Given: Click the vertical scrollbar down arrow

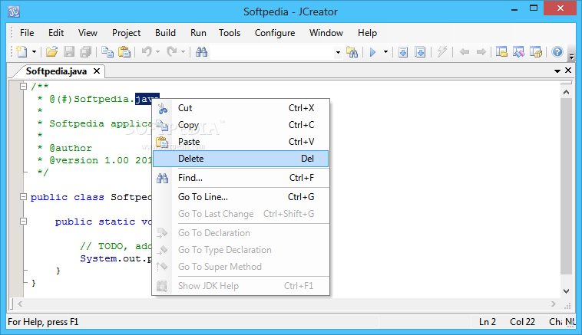Looking at the screenshot, I should click(x=566, y=291).
